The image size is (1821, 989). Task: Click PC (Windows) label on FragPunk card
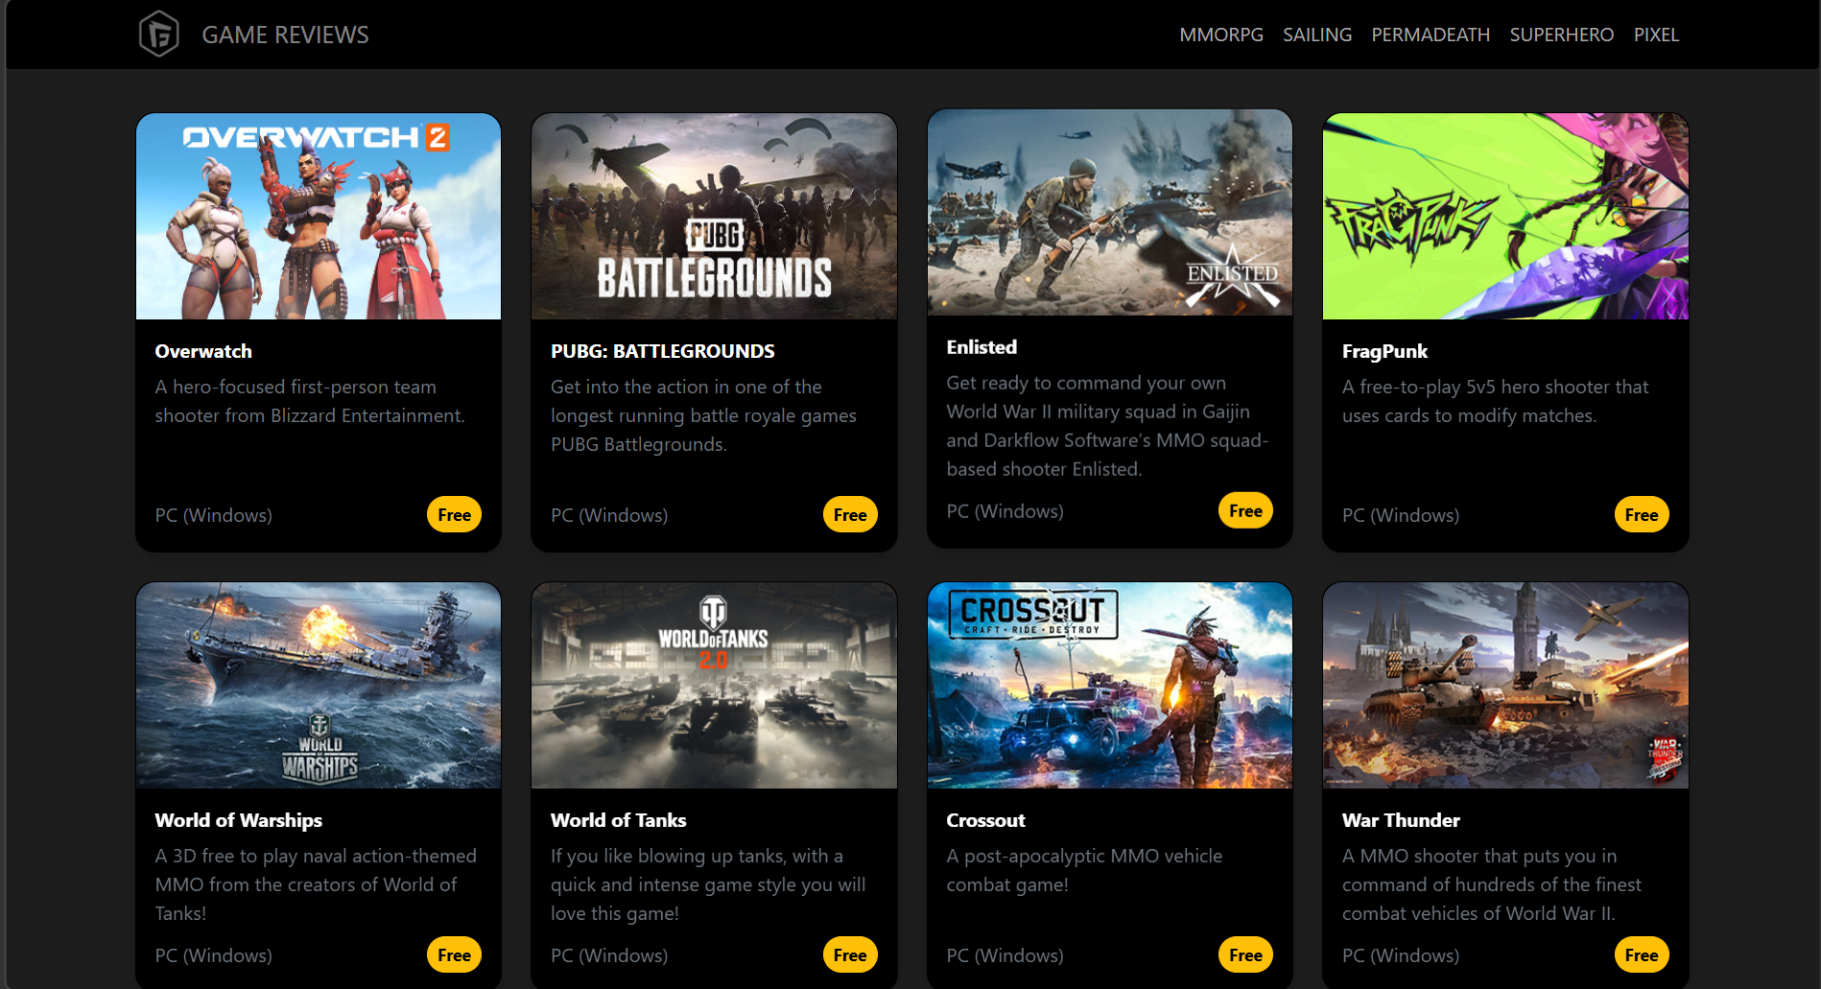(1401, 515)
